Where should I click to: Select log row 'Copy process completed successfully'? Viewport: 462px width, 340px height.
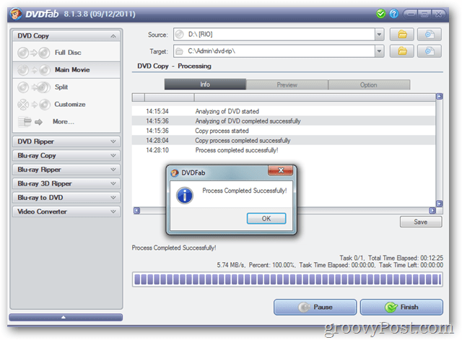(284, 141)
